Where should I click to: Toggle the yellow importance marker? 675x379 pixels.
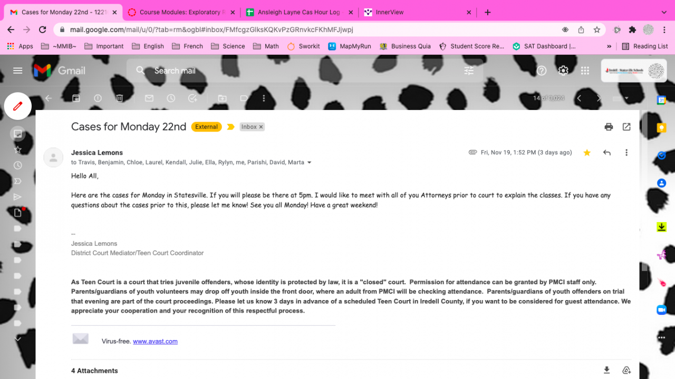click(x=230, y=127)
